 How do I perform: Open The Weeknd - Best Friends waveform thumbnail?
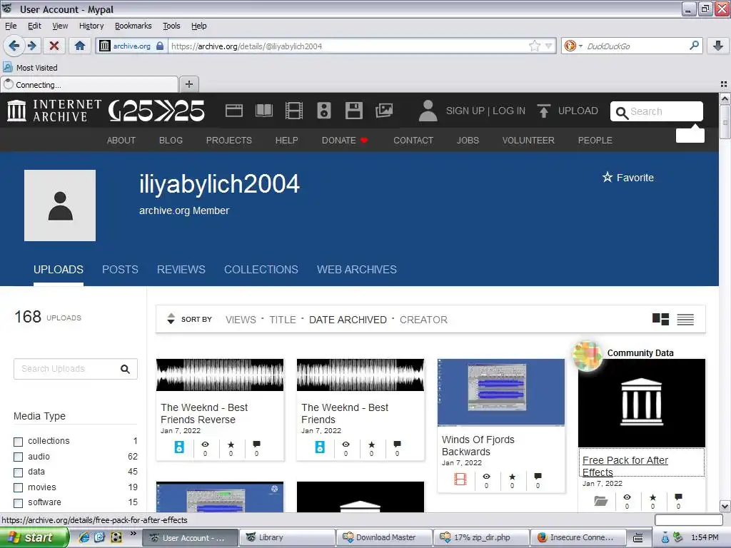tap(361, 375)
